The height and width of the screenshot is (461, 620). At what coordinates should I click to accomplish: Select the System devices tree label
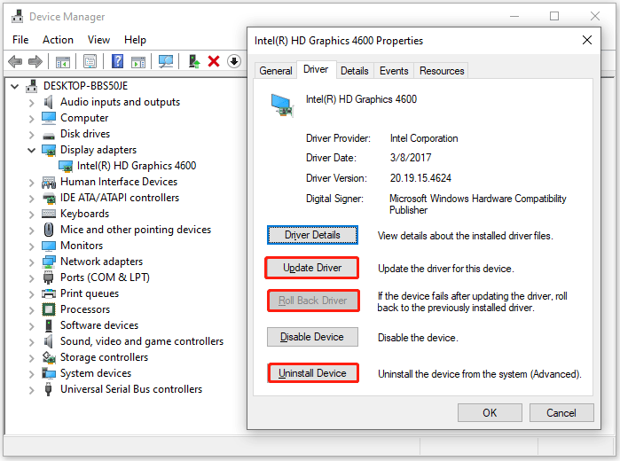point(96,373)
